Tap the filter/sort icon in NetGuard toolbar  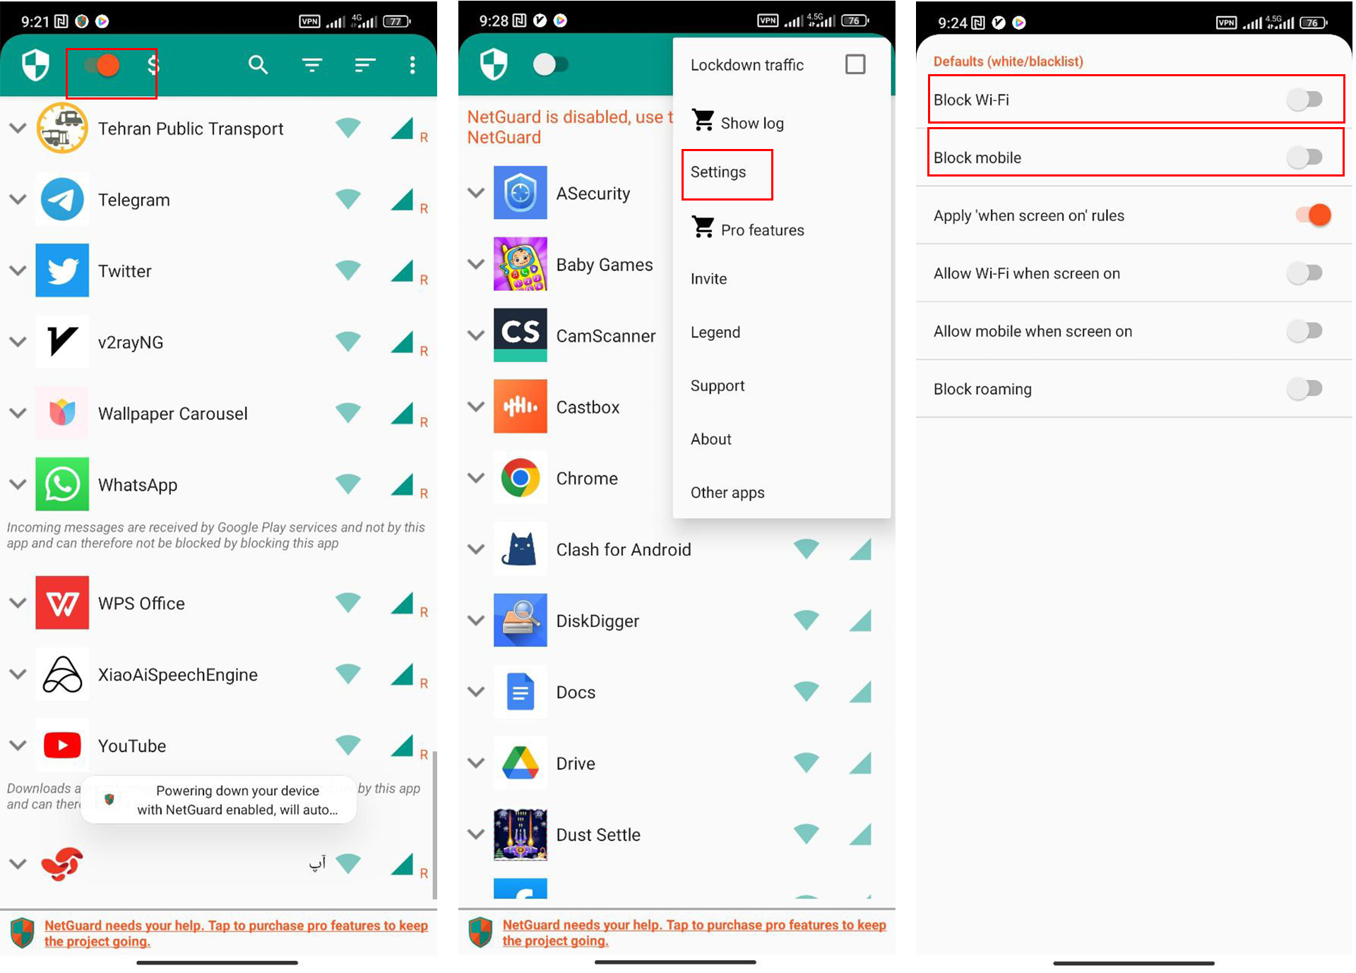click(311, 65)
